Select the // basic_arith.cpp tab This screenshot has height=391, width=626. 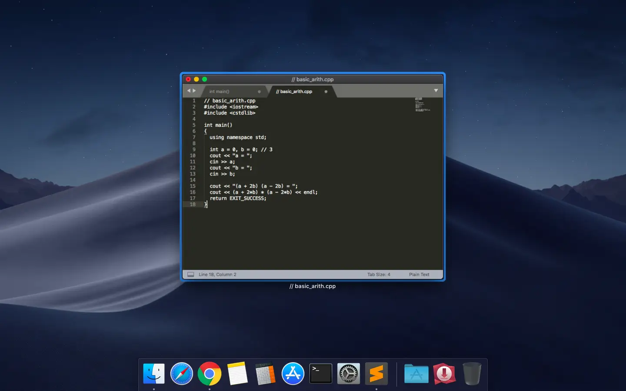click(294, 92)
